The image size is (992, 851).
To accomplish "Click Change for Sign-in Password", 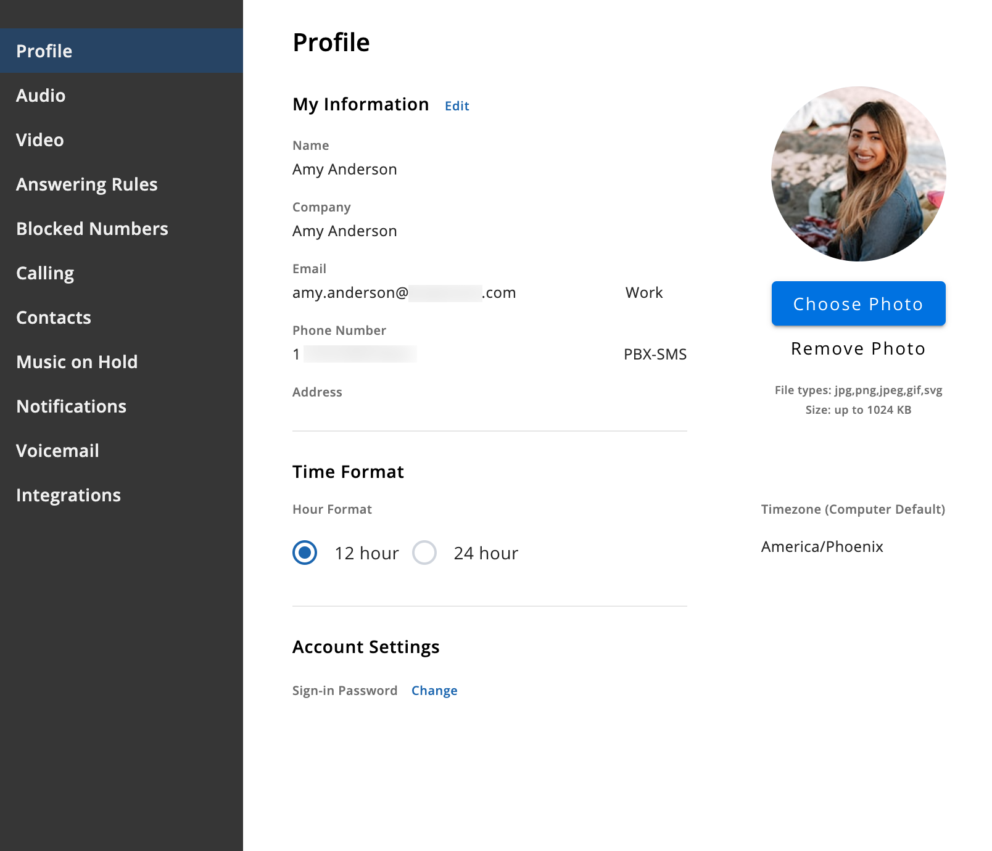I will tap(434, 691).
